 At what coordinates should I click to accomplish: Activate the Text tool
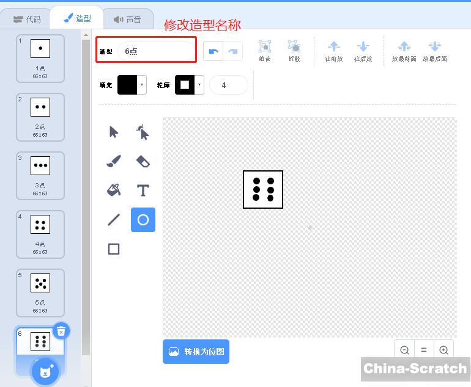pos(143,190)
